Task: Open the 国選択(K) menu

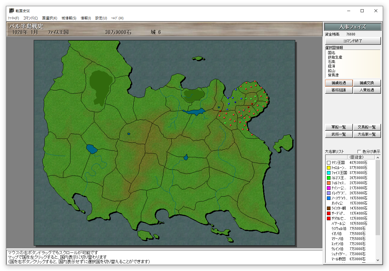Action: click(x=50, y=18)
